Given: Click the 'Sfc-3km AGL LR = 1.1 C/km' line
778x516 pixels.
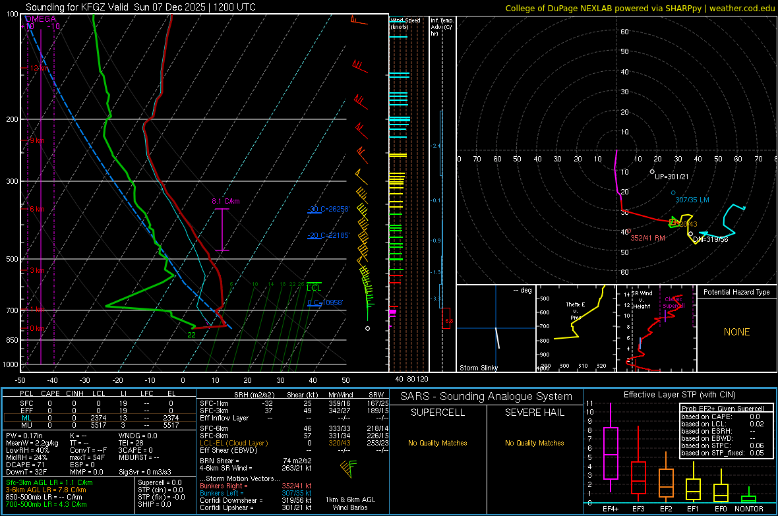Looking at the screenshot, I should click(x=49, y=482).
